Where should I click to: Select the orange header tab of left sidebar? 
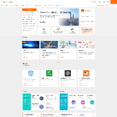click(29, 10)
